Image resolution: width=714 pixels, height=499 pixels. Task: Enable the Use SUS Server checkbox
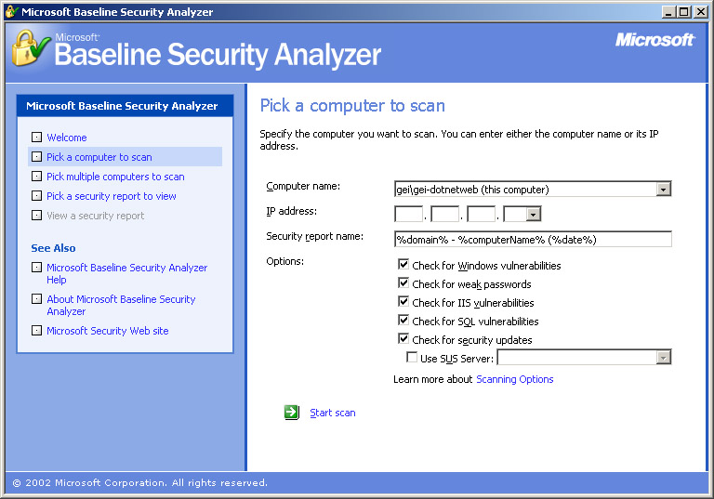pos(412,358)
